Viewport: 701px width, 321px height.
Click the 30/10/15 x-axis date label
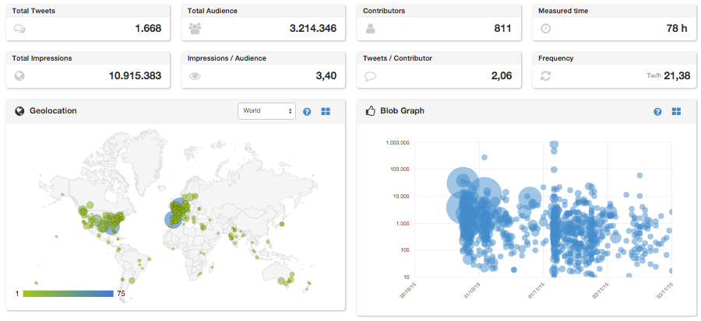pyautogui.click(x=407, y=290)
